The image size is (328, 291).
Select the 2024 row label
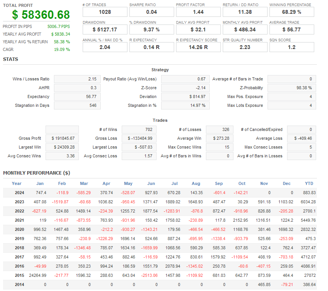(x=20, y=193)
